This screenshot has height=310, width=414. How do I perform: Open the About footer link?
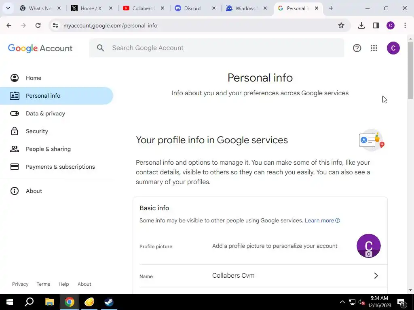(84, 284)
